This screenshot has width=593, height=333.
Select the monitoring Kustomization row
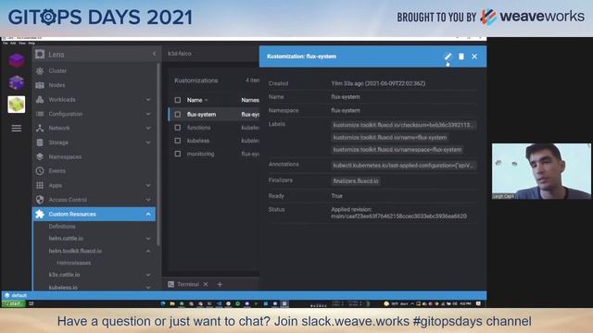tap(214, 154)
